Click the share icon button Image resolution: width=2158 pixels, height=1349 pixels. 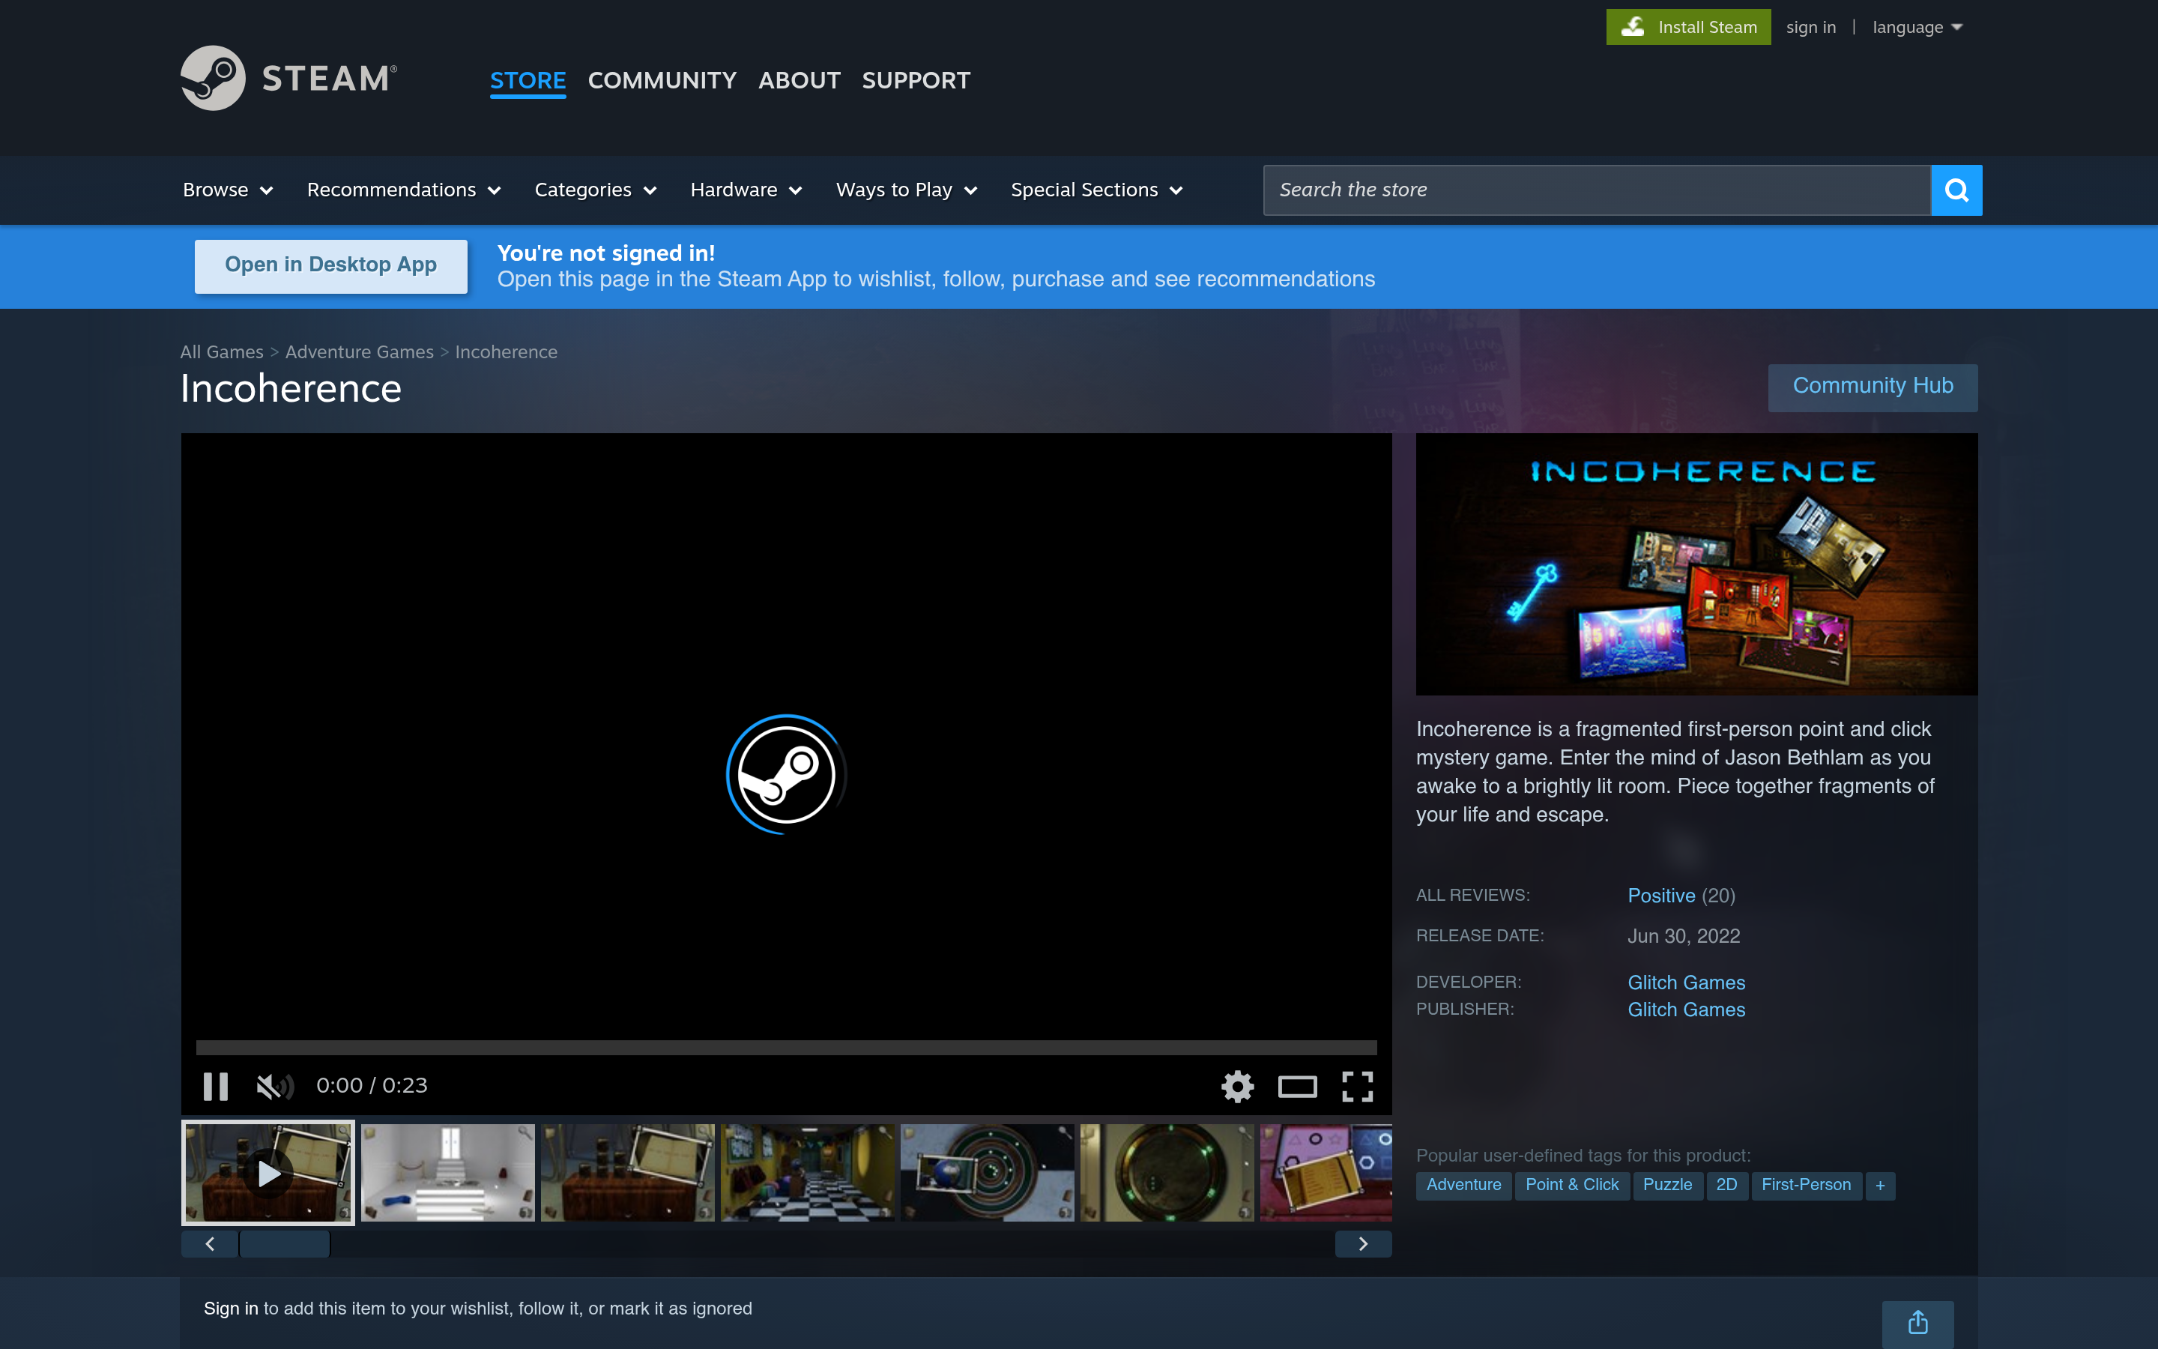coord(1917,1323)
